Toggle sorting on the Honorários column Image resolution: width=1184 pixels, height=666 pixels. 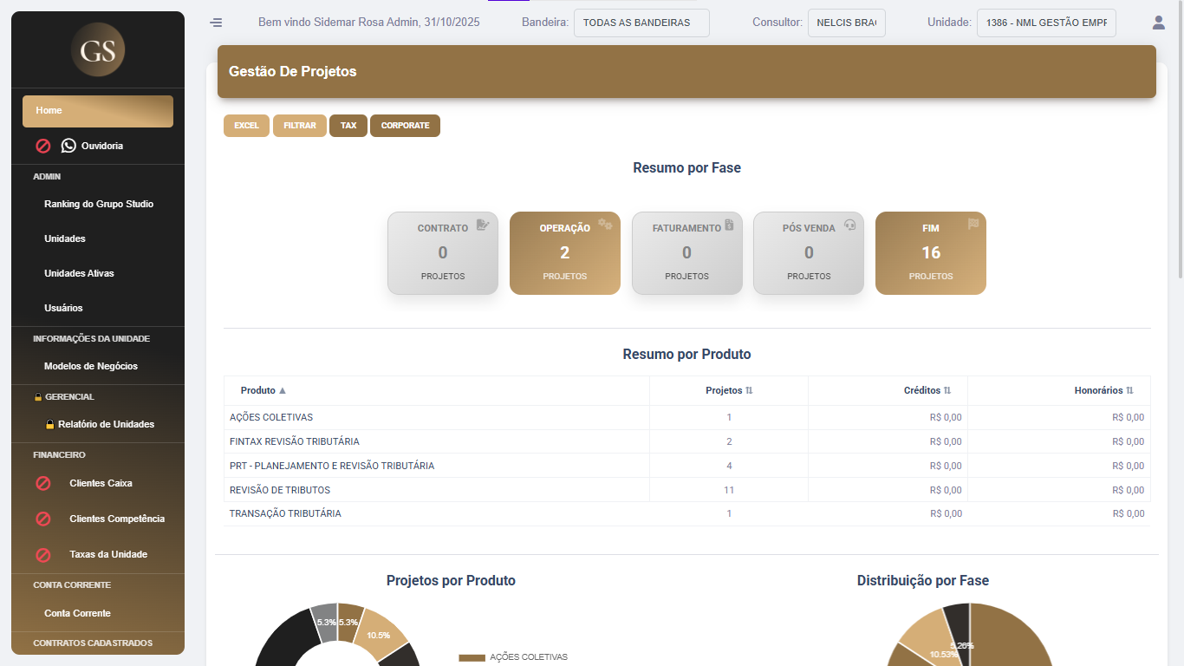tap(1130, 390)
